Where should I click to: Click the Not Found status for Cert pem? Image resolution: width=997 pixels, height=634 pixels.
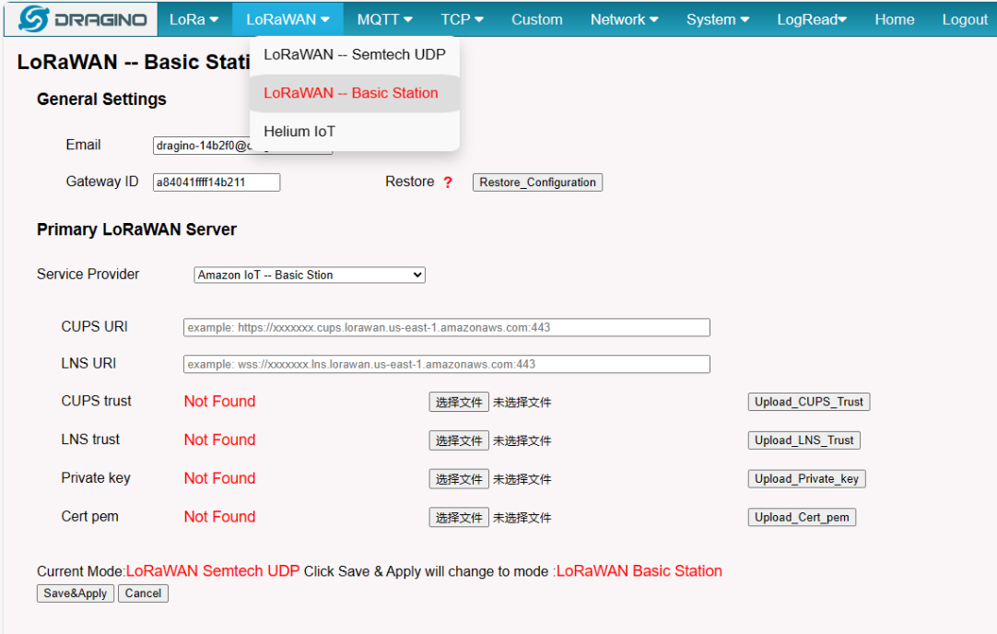click(219, 516)
